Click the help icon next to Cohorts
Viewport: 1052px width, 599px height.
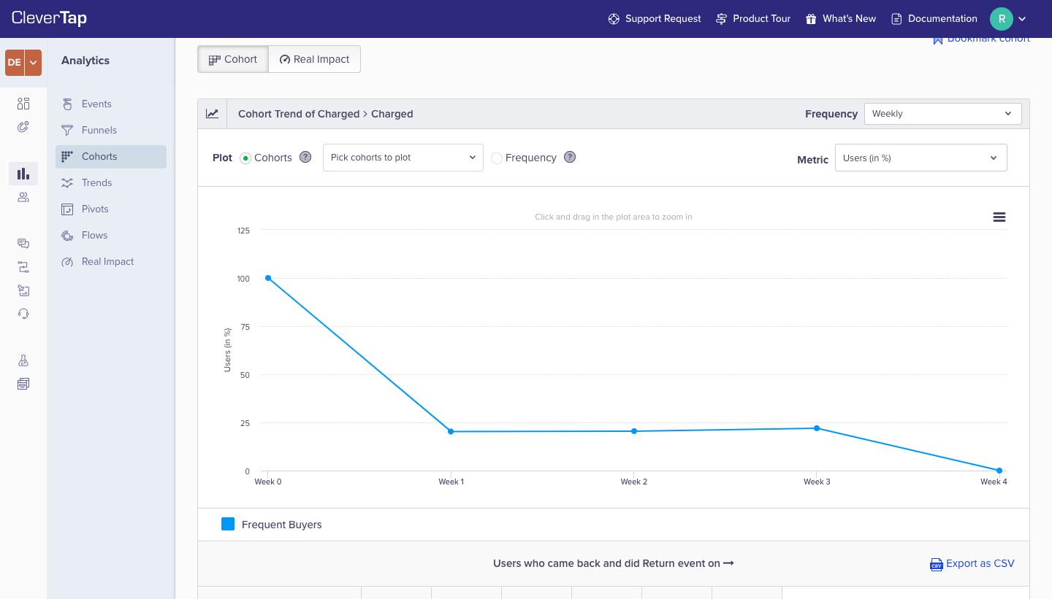pyautogui.click(x=305, y=158)
